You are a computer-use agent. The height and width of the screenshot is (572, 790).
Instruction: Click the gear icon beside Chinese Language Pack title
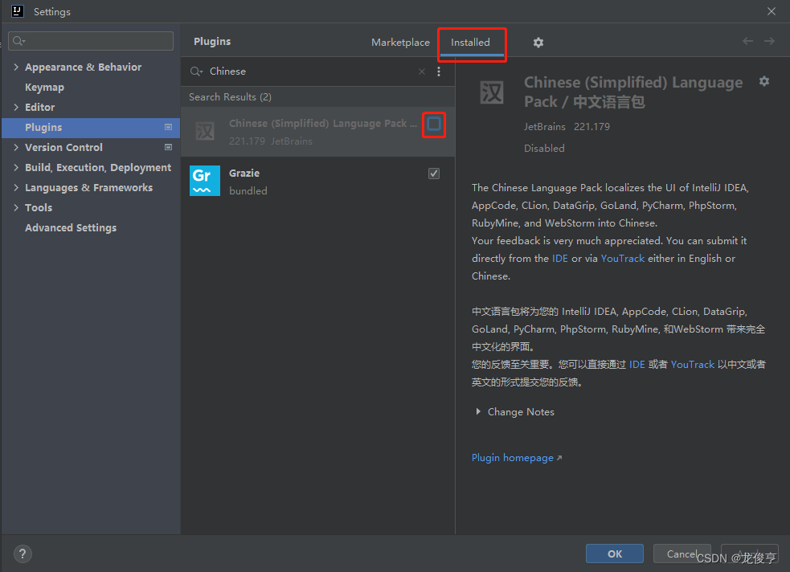pos(763,81)
